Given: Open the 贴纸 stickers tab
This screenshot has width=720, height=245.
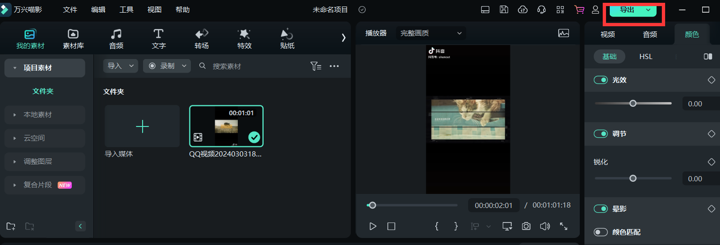Looking at the screenshot, I should (x=287, y=39).
